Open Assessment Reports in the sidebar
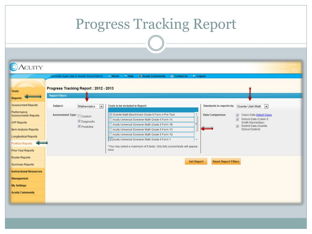Image resolution: width=312 pixels, height=234 pixels. click(x=24, y=105)
